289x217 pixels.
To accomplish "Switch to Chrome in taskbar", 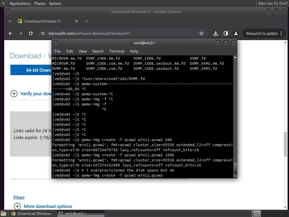I will pyautogui.click(x=32, y=214).
